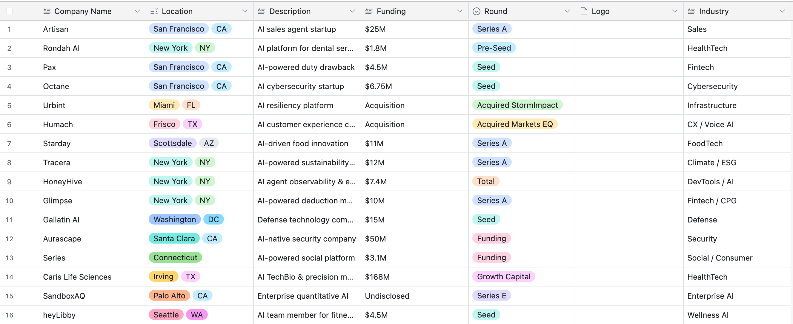Click the Connecticut location tag
Screen dimensions: 793x324
[x=175, y=257]
